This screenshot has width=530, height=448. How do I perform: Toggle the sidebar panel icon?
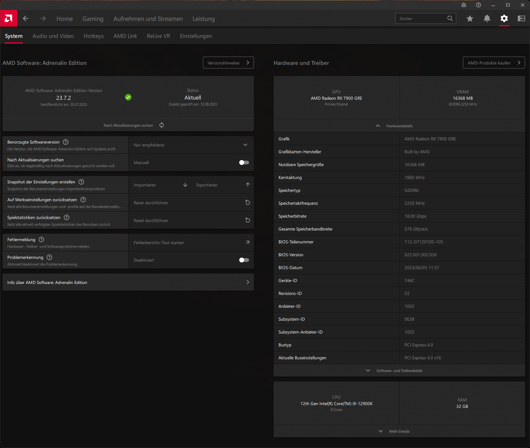pyautogui.click(x=521, y=18)
